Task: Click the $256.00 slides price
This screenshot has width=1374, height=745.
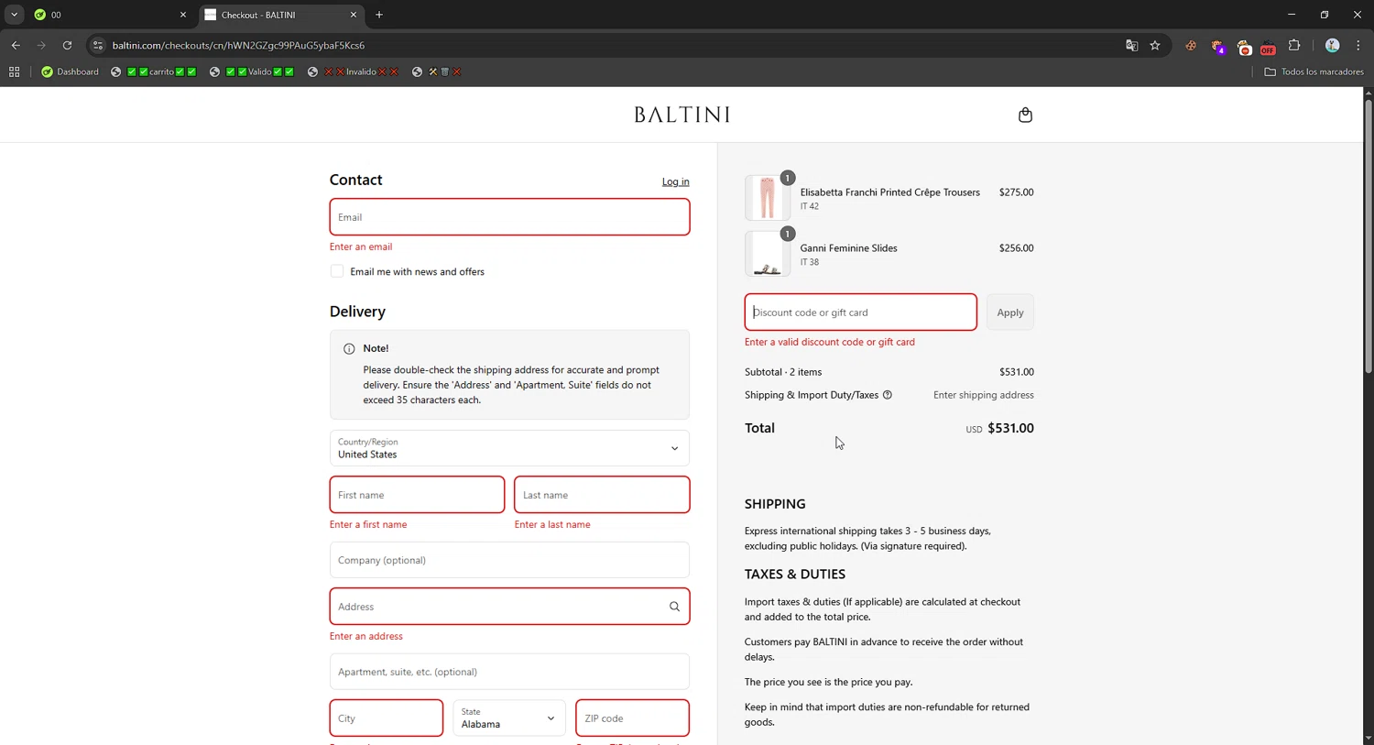Action: click(1016, 248)
